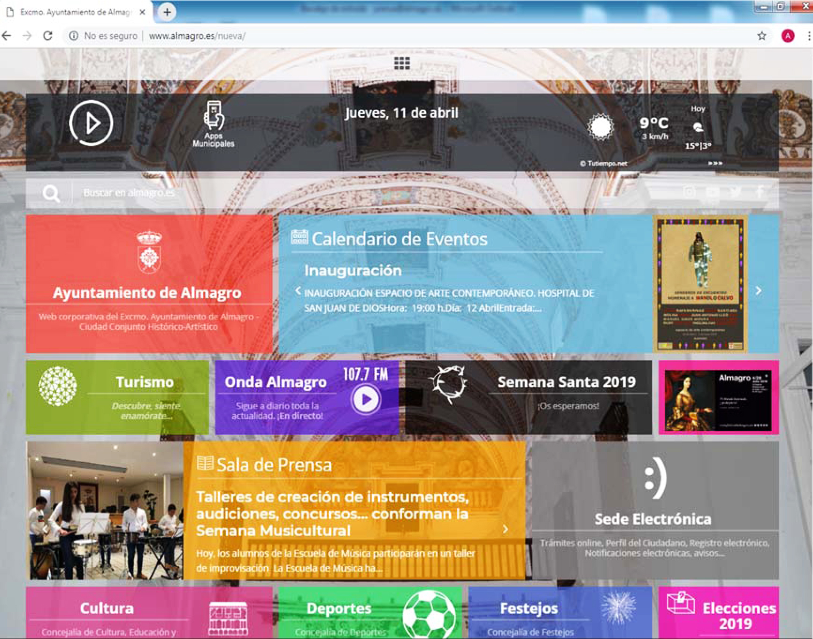Bookmark this page with the star icon
The height and width of the screenshot is (639, 813).
click(x=761, y=36)
